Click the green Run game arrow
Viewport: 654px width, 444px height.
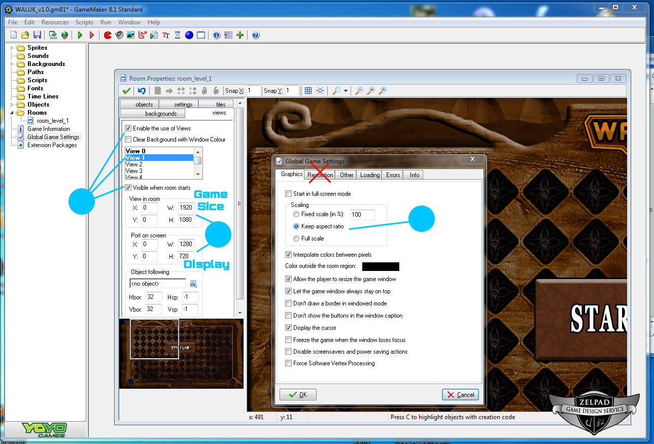click(x=80, y=35)
